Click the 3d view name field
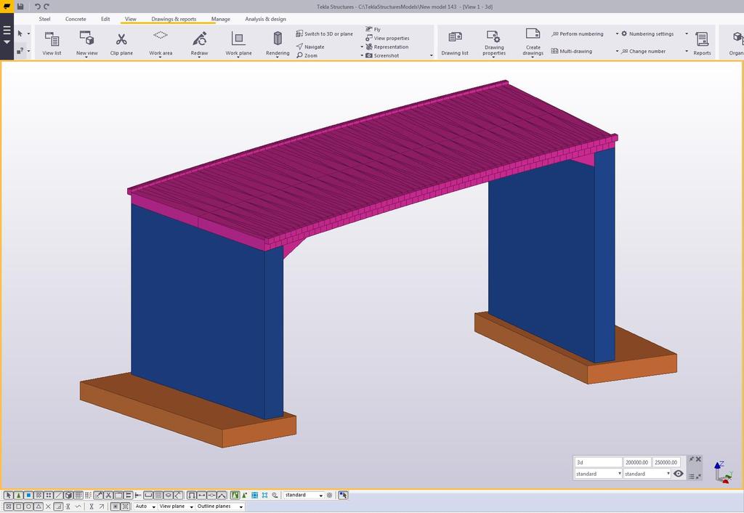Viewport: 744px width, 513px height. click(598, 462)
